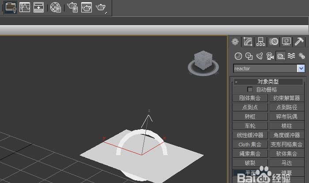
Task: Open the reactor category dropdown
Action: (x=301, y=69)
